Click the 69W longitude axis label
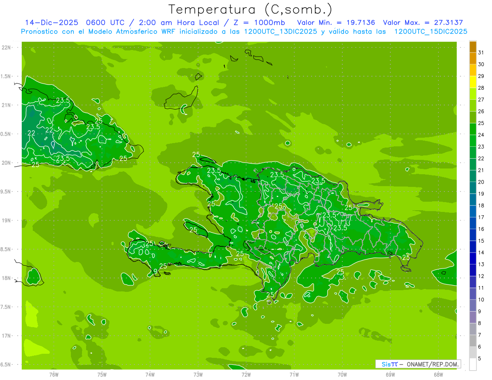The height and width of the screenshot is (380, 492). tap(390, 375)
